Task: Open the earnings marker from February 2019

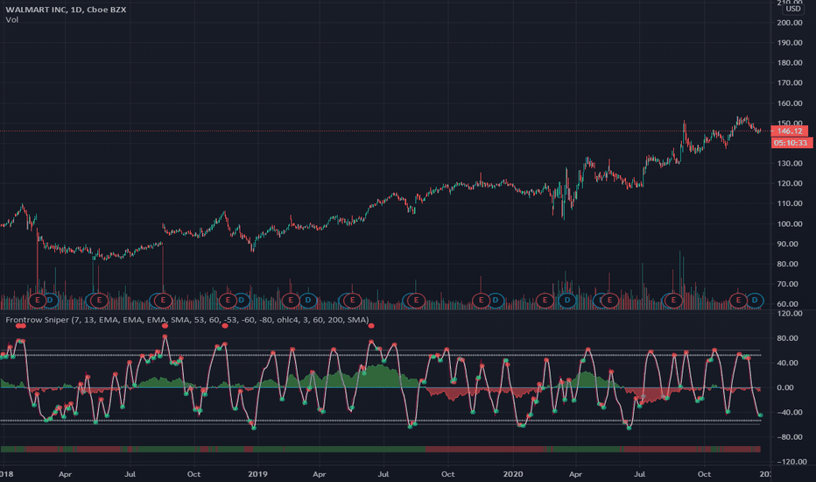Action: click(291, 300)
